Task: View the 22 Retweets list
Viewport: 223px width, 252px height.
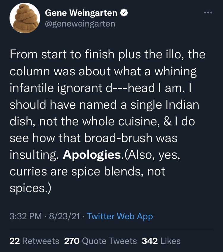Action: click(x=34, y=241)
